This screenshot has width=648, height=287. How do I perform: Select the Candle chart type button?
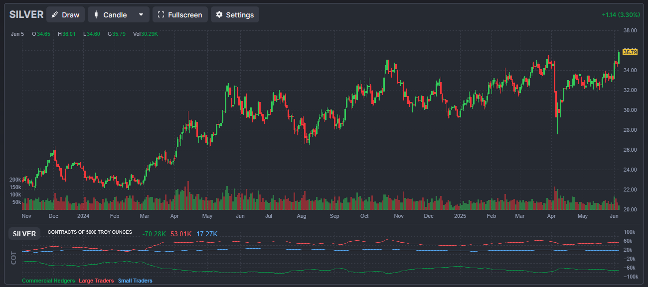click(x=111, y=15)
